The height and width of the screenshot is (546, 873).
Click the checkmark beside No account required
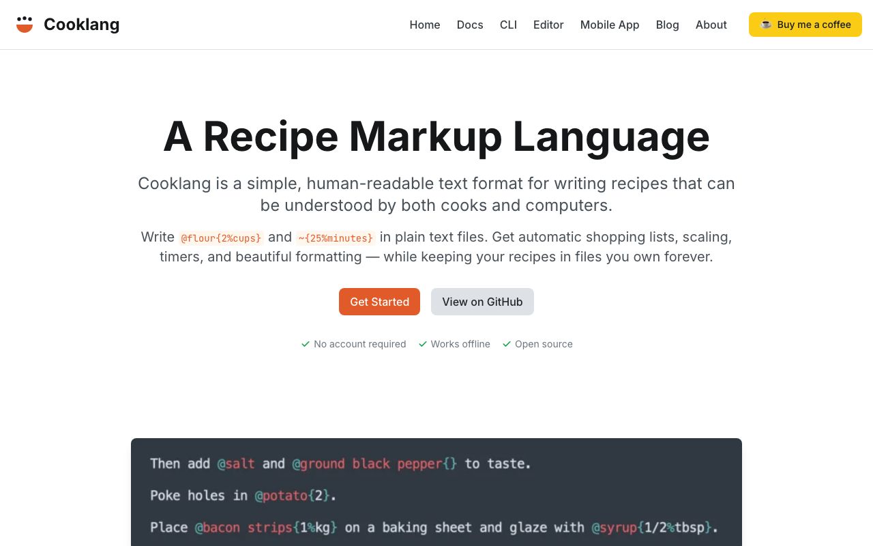click(306, 344)
